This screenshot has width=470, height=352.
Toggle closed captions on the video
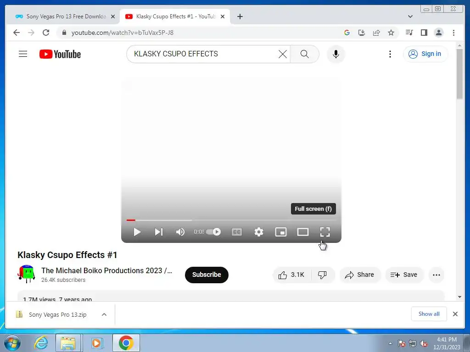click(x=237, y=232)
